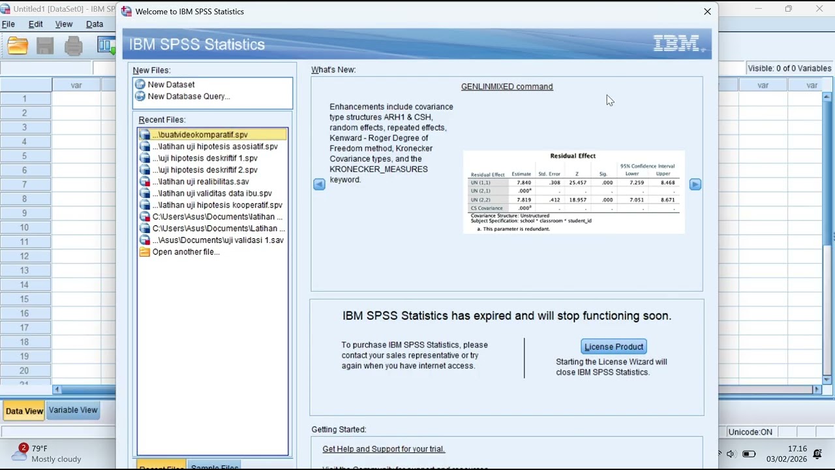Viewport: 835px width, 470px height.
Task: Click the Recall dialog toolbar icon
Action: point(107,45)
